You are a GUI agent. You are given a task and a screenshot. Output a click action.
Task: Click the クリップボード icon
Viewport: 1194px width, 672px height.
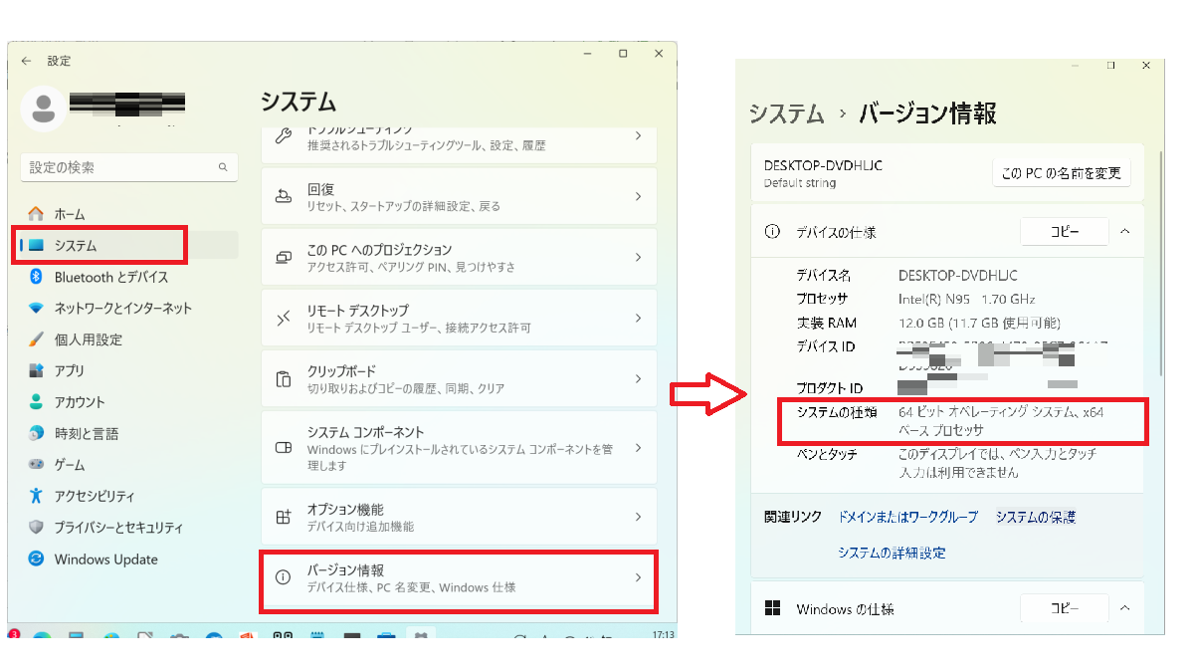[284, 379]
